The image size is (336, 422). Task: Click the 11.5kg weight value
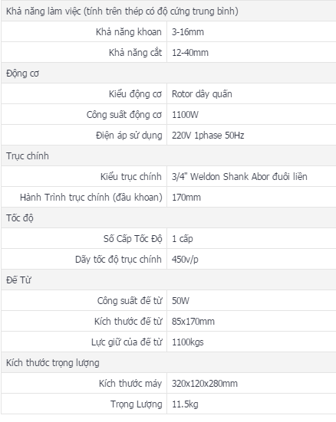click(x=185, y=404)
